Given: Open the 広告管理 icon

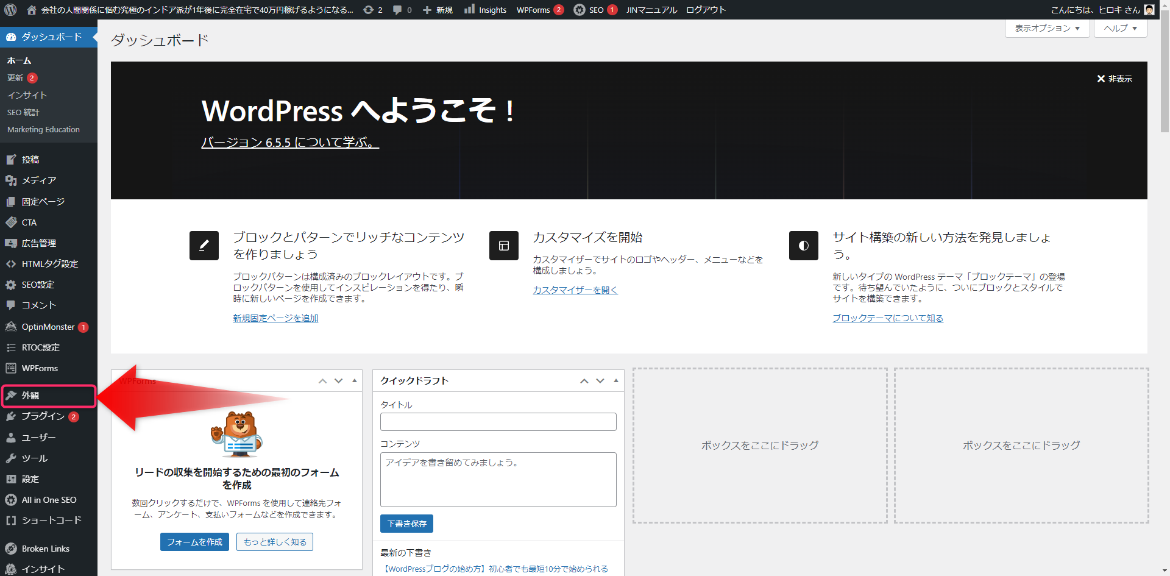Looking at the screenshot, I should click(x=11, y=243).
